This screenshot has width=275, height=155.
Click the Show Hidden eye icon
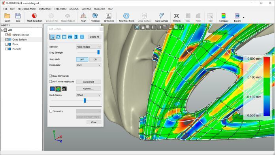[68, 16]
